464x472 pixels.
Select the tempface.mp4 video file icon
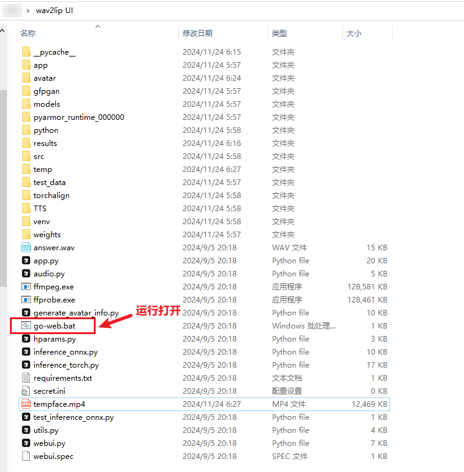pos(26,404)
